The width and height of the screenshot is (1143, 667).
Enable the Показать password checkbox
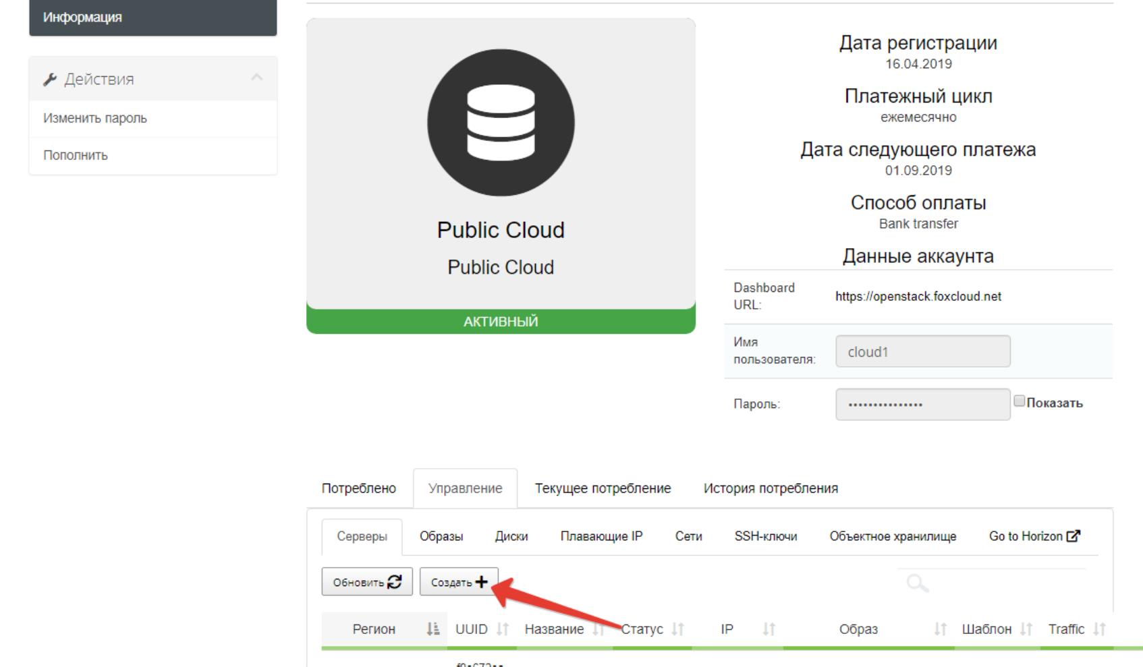pos(1019,401)
